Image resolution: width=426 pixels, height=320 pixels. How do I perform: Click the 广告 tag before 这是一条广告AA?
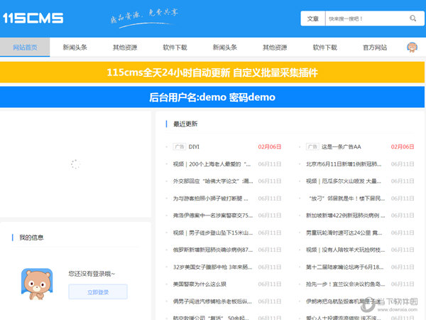click(x=312, y=147)
